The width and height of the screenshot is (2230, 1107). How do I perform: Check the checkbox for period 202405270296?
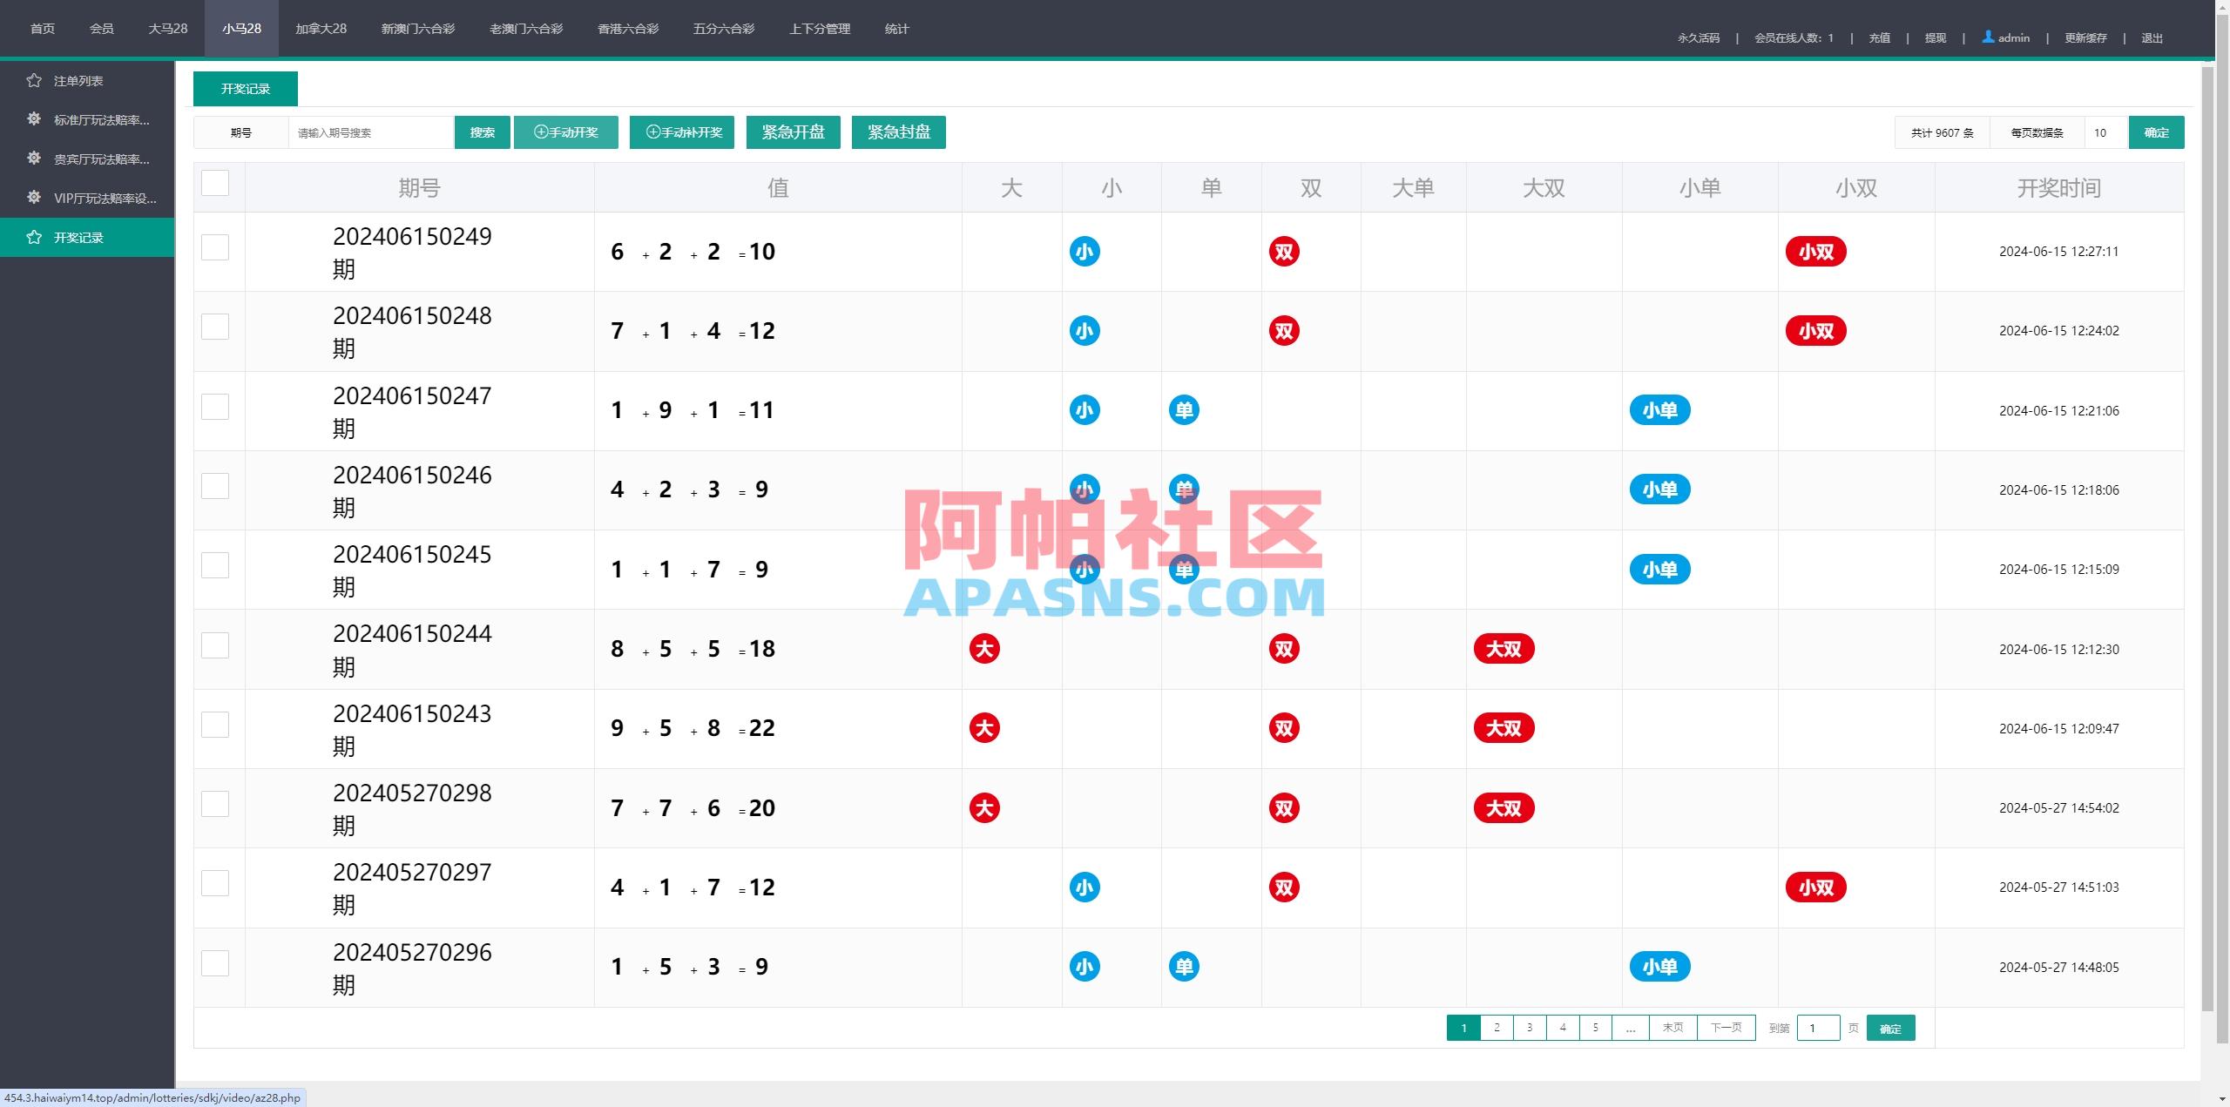point(215,963)
